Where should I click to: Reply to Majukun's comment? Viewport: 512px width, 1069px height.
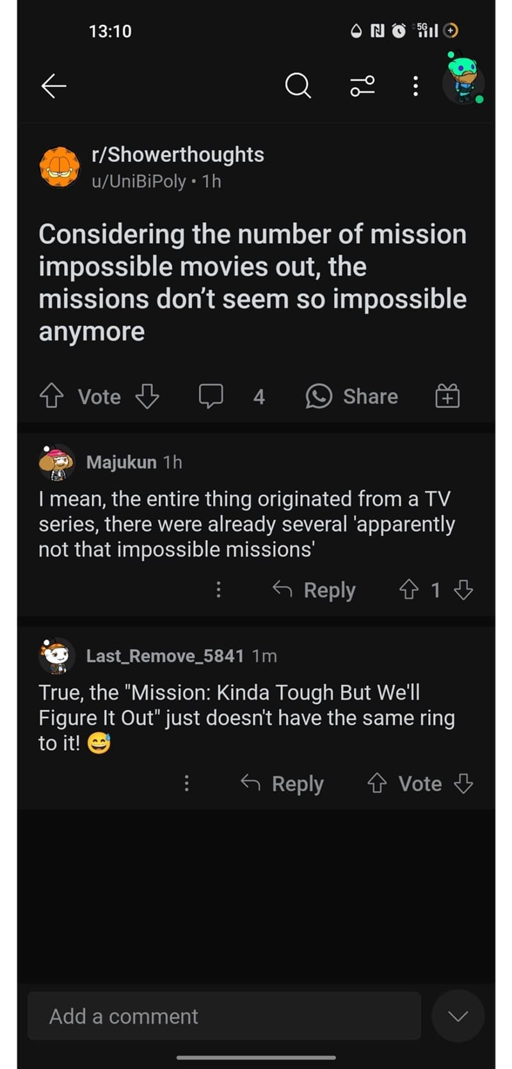315,590
